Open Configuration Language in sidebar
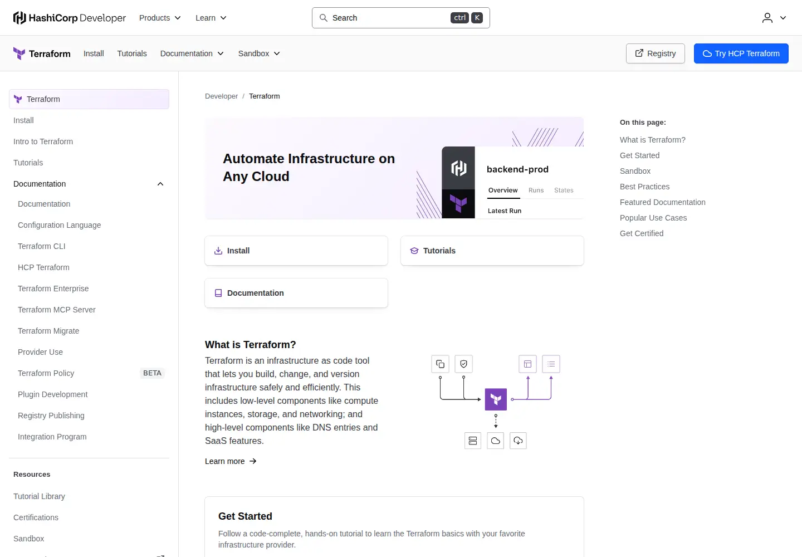Image resolution: width=802 pixels, height=557 pixels. tap(59, 225)
